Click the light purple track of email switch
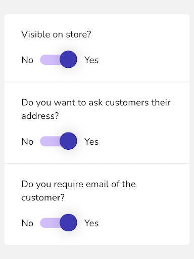 pos(50,223)
